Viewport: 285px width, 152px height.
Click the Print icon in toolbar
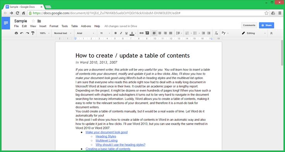point(16,33)
